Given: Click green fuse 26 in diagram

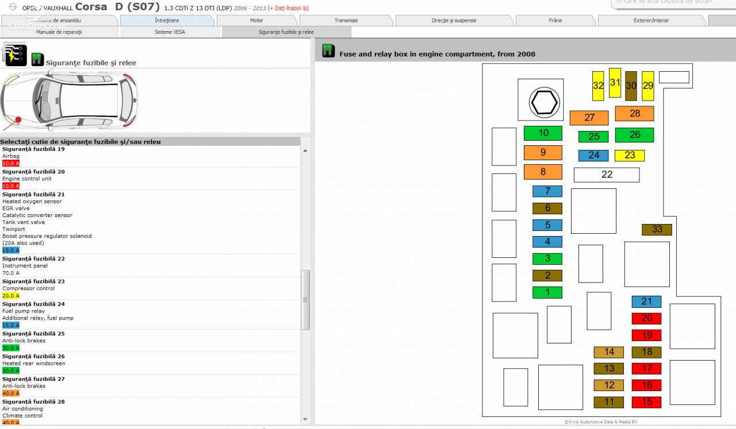Looking at the screenshot, I should tap(634, 135).
